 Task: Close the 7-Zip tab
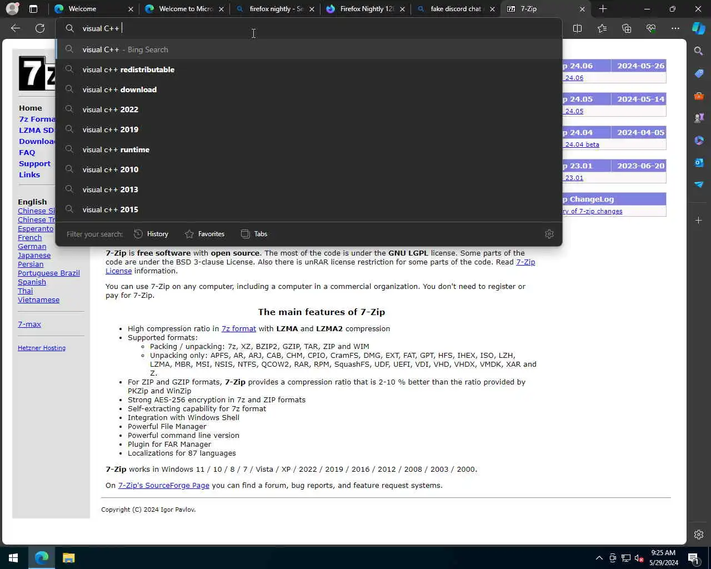[582, 9]
